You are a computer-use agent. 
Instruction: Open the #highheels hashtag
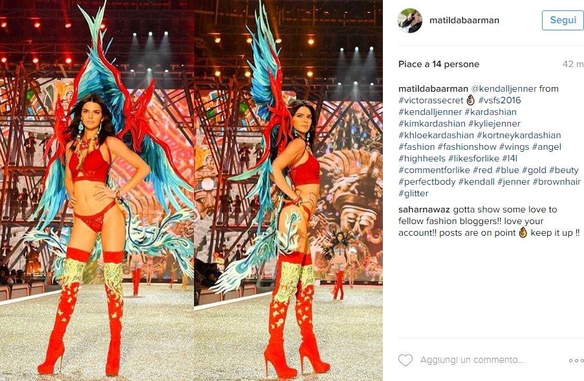tap(422, 158)
